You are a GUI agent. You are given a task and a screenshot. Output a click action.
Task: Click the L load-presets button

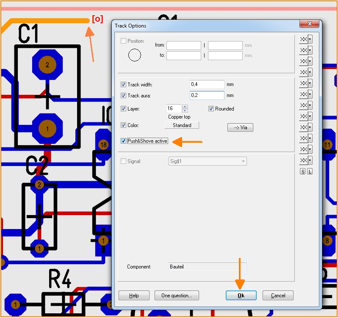pos(310,171)
